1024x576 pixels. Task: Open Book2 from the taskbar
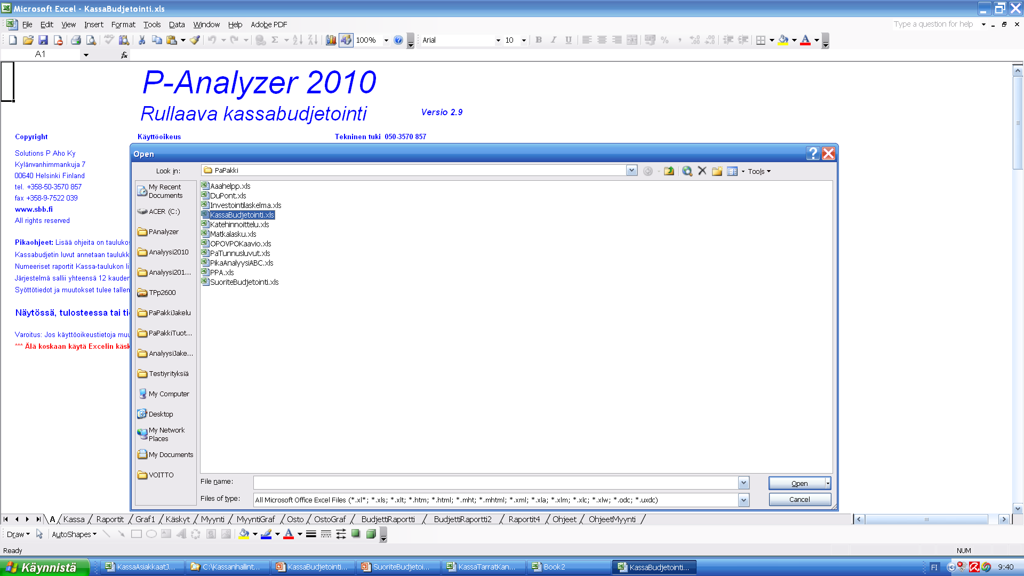[x=569, y=567]
